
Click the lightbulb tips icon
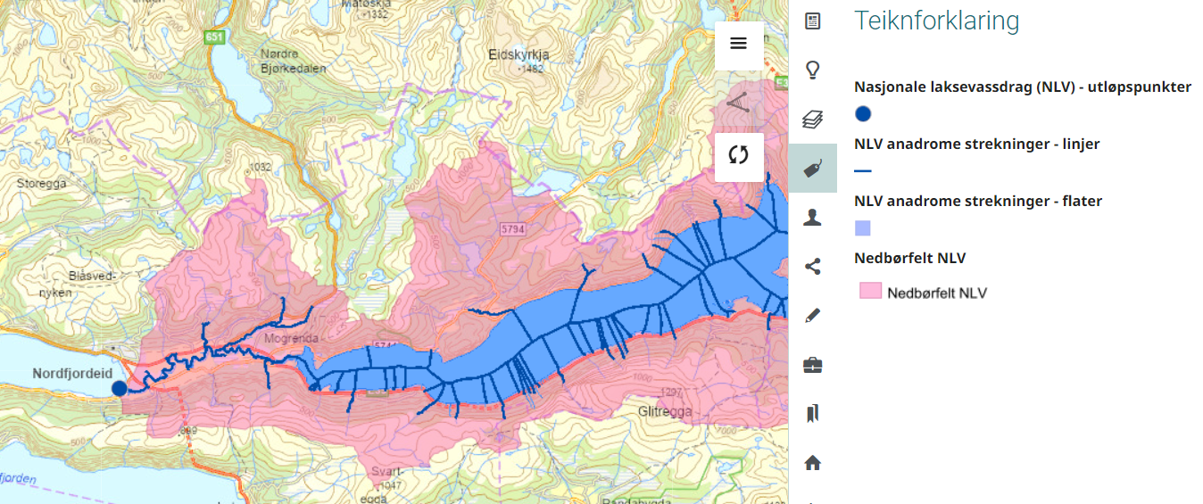click(812, 70)
